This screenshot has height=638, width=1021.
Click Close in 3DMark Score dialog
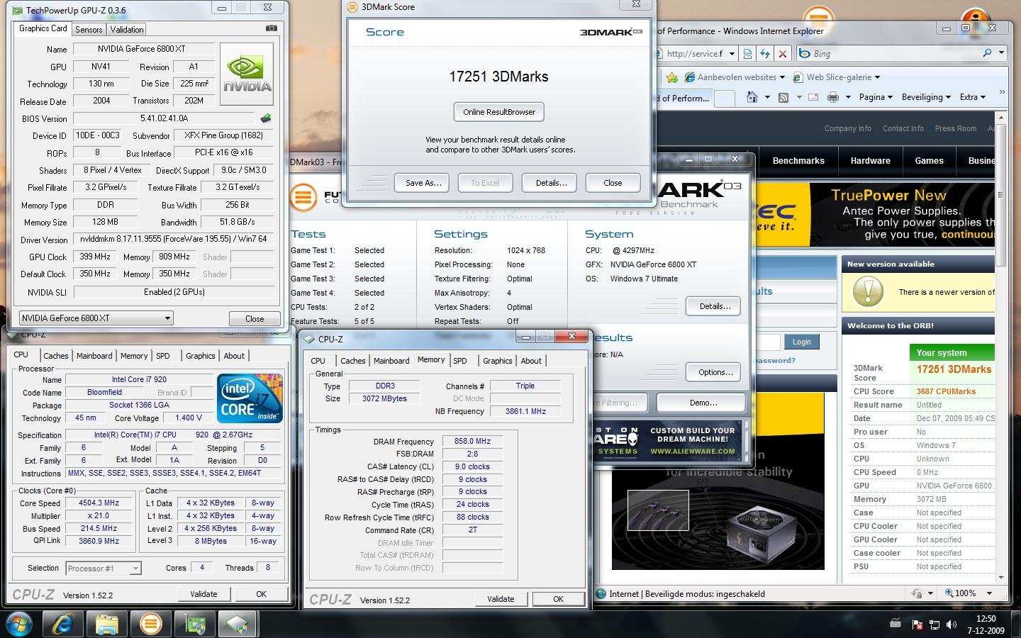click(613, 183)
